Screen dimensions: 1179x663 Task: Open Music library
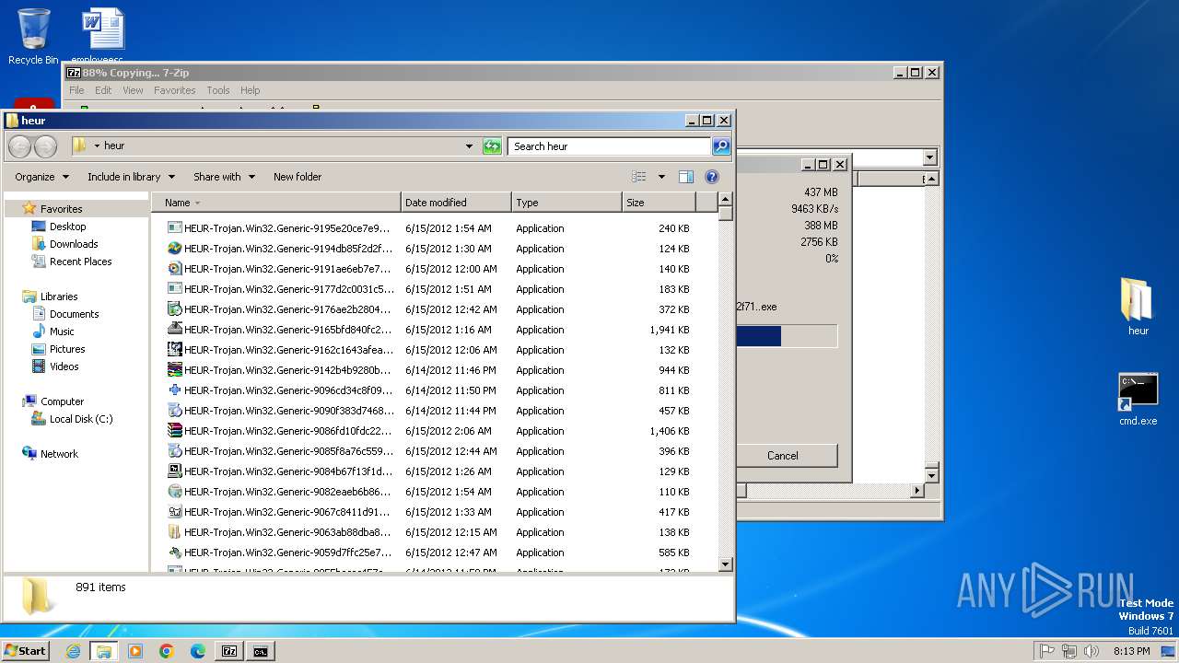click(x=62, y=331)
